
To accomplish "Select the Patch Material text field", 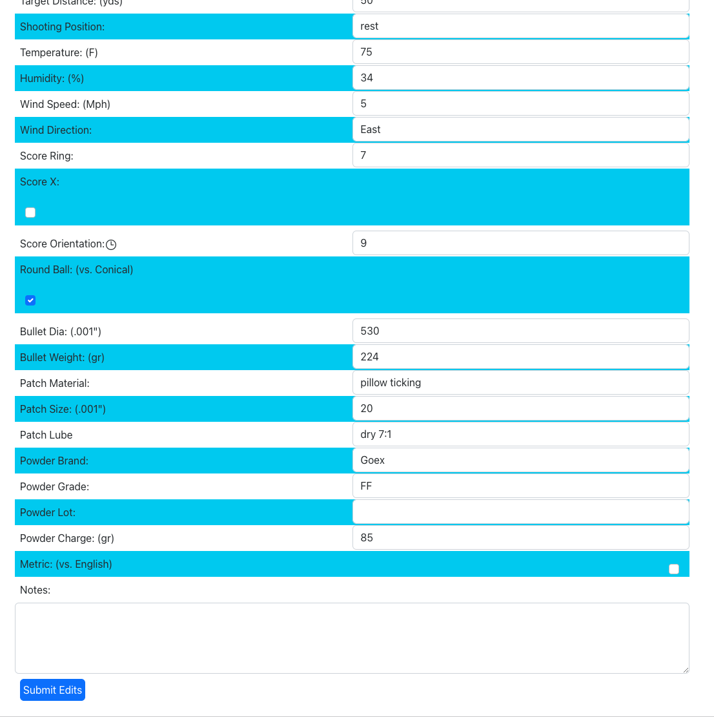I will 520,383.
